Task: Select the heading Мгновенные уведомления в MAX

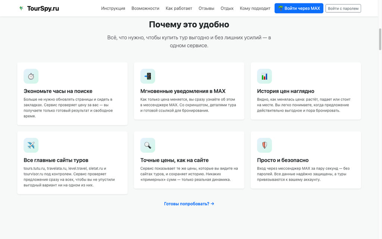Action: click(x=183, y=91)
